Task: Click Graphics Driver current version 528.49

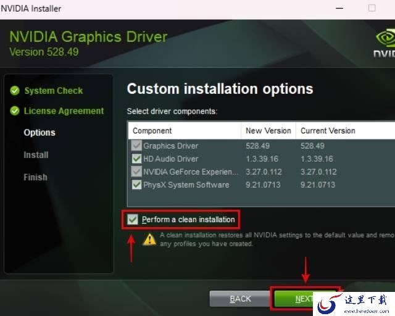Action: [313, 146]
